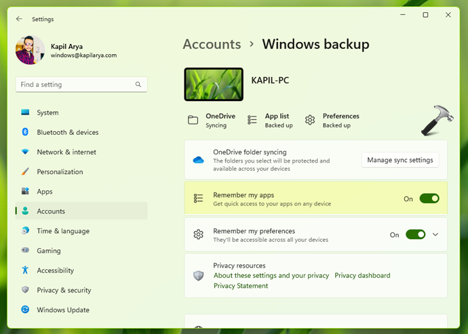468x334 pixels.
Task: Click the Personalization paintbrush icon
Action: tap(25, 171)
